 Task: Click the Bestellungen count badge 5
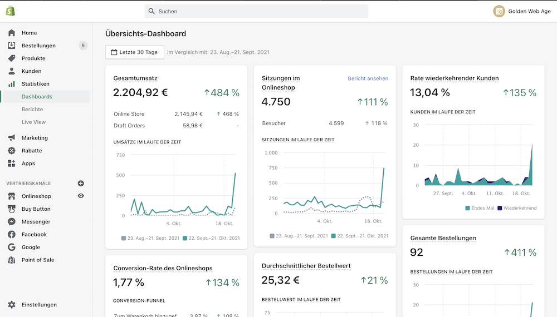(x=83, y=46)
